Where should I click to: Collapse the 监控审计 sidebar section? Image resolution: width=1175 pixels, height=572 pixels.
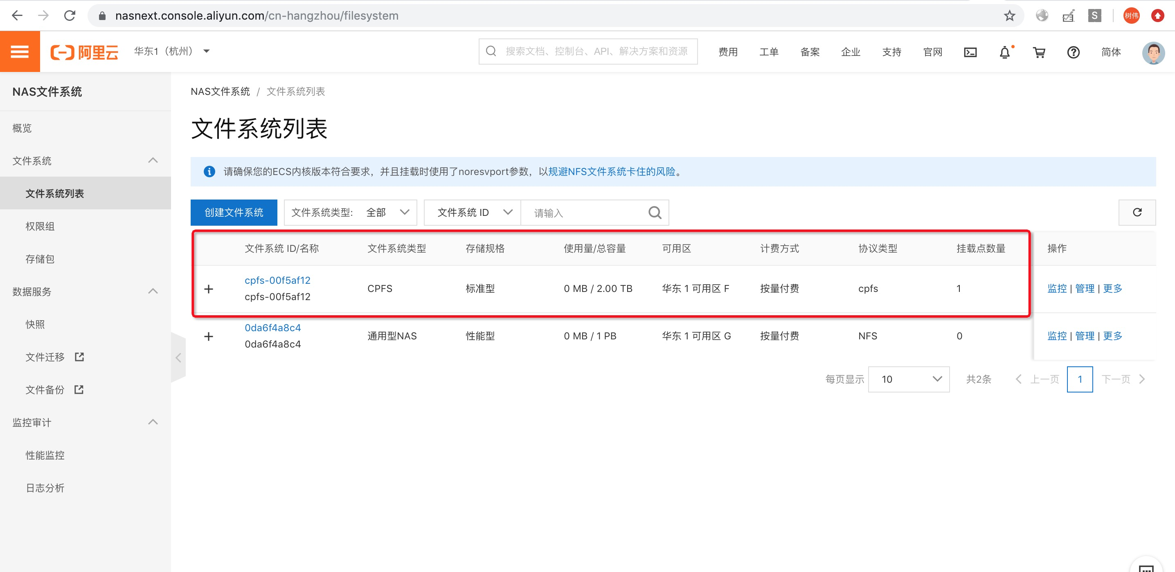(153, 422)
